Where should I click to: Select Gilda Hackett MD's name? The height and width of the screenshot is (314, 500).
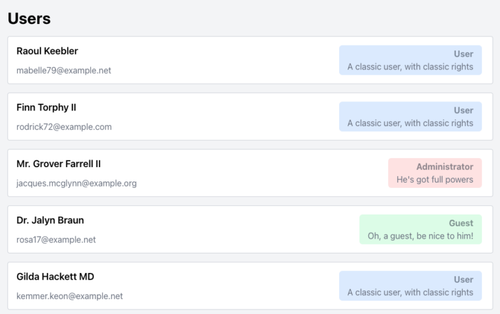point(55,277)
